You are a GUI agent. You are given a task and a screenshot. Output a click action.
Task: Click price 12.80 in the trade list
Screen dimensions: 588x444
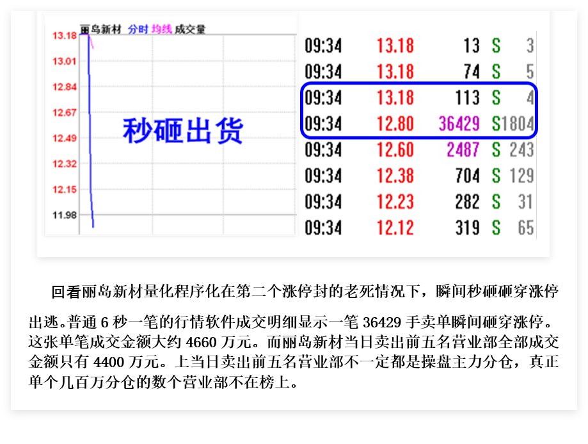(395, 124)
